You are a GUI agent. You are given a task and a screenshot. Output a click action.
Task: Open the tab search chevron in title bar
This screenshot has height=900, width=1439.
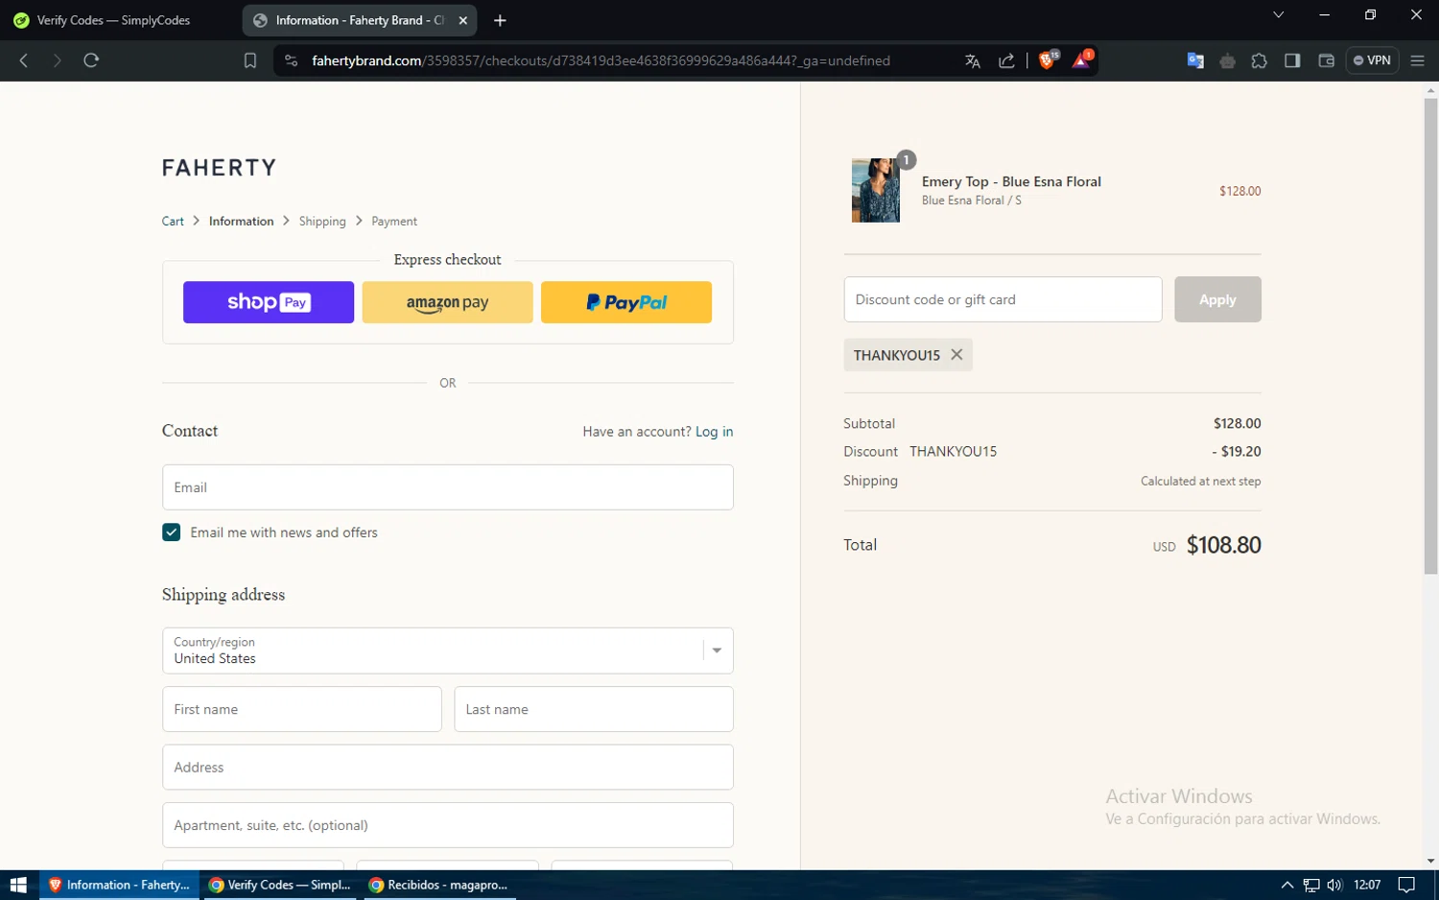tap(1278, 15)
